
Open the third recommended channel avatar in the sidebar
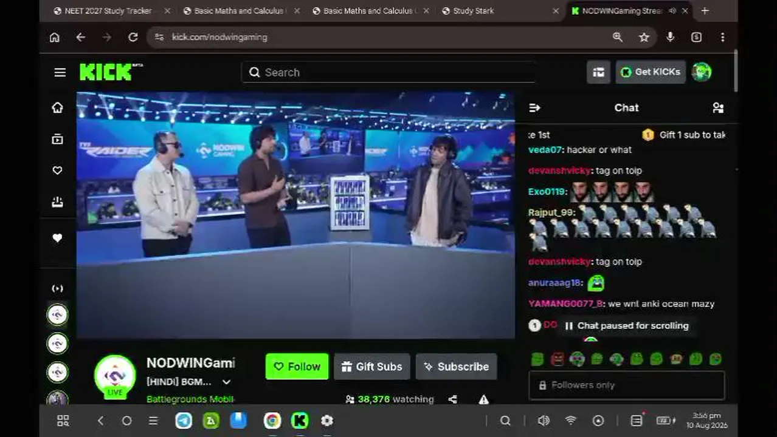(x=57, y=371)
